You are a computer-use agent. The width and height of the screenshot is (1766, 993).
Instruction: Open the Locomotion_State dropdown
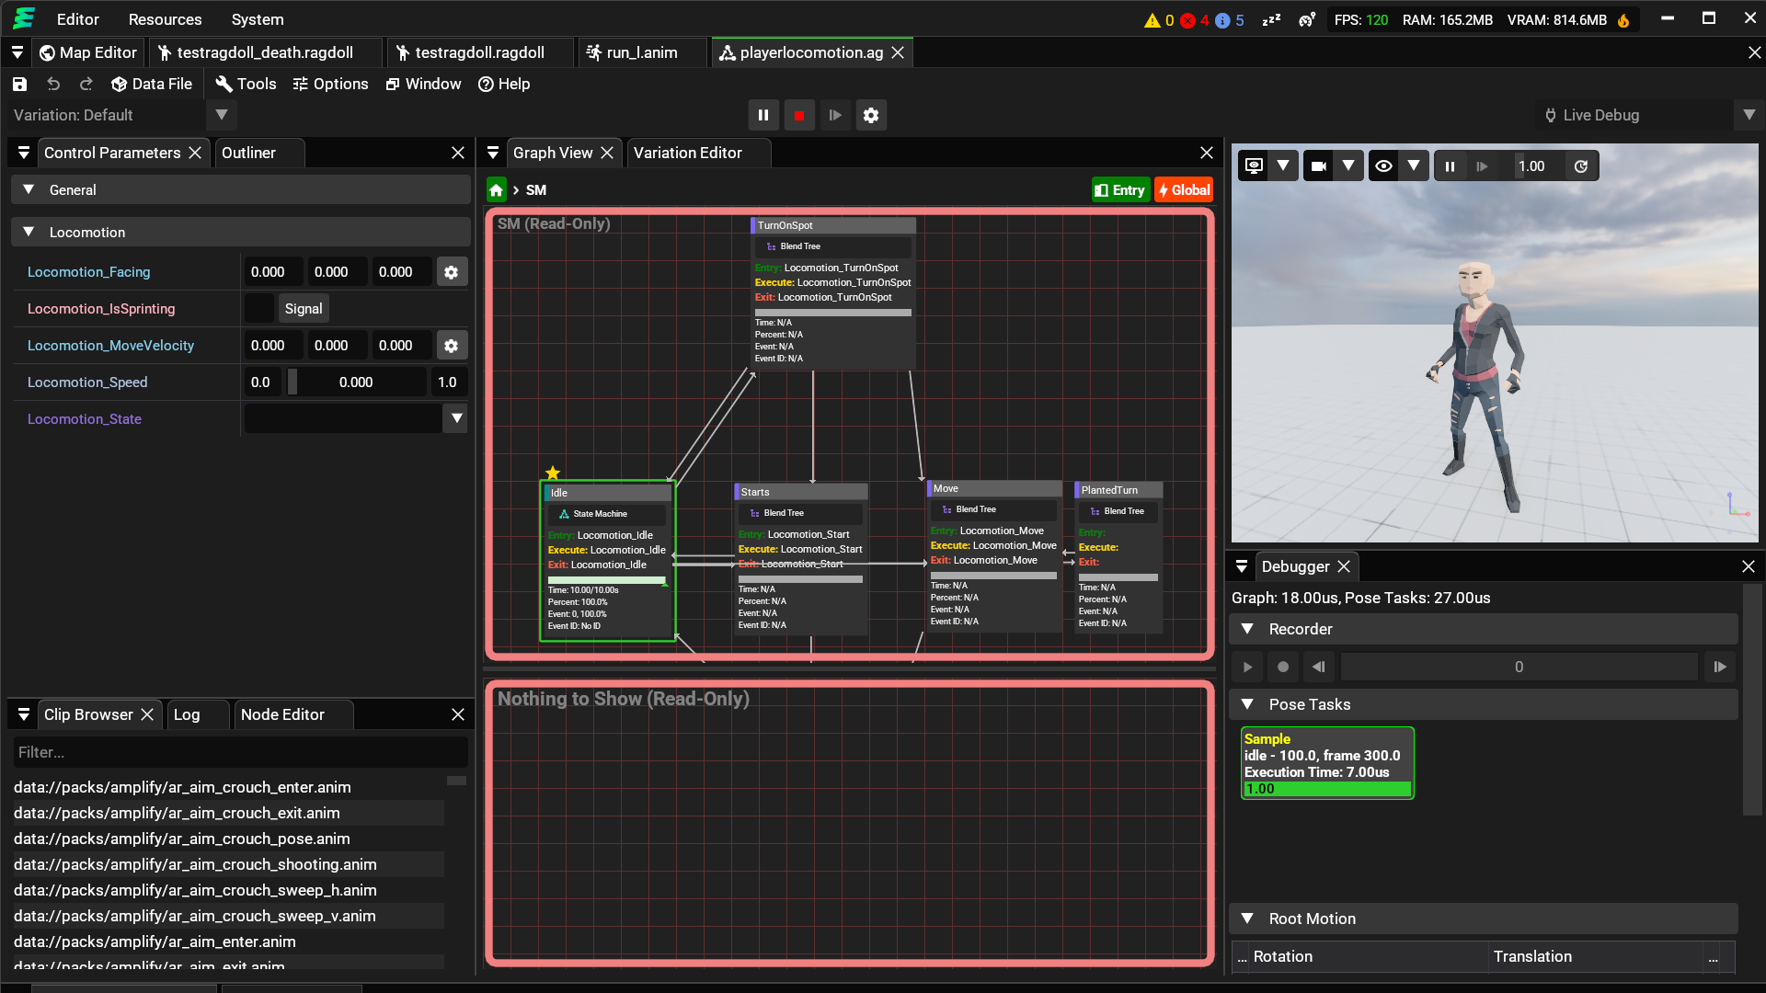pos(456,418)
